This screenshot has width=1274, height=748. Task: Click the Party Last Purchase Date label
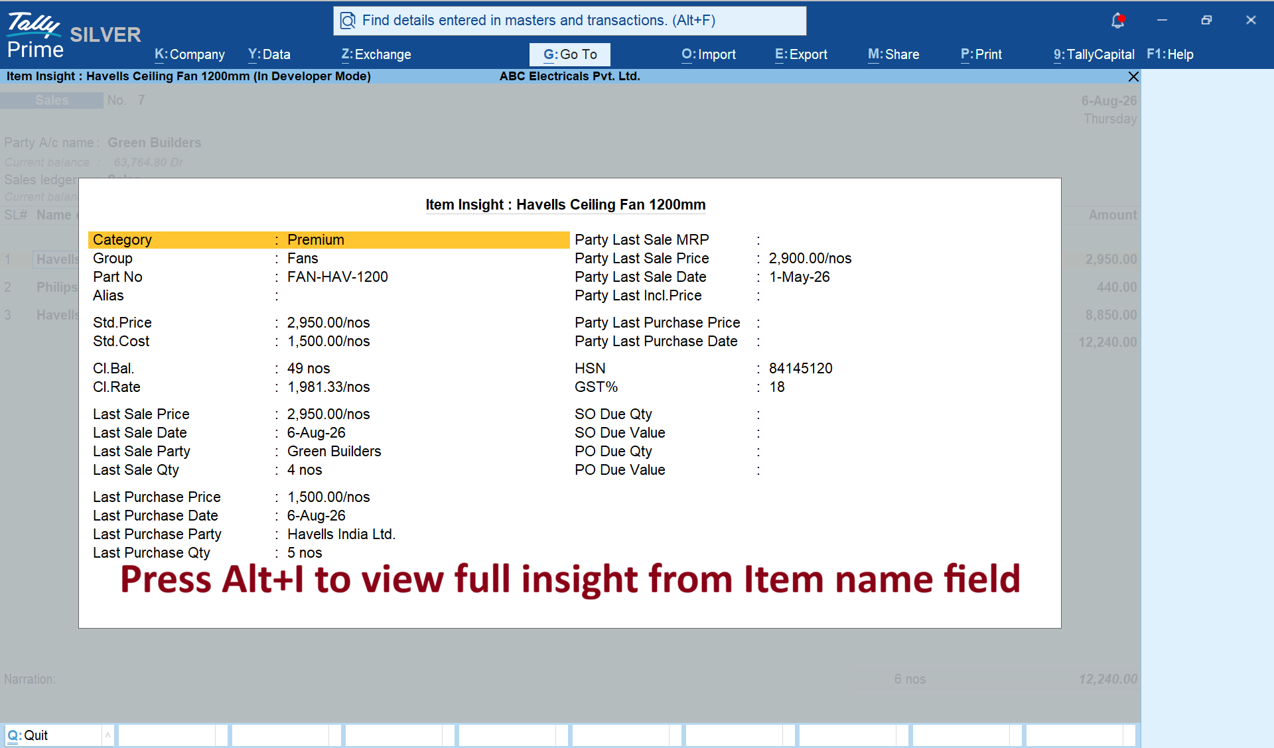[656, 342]
